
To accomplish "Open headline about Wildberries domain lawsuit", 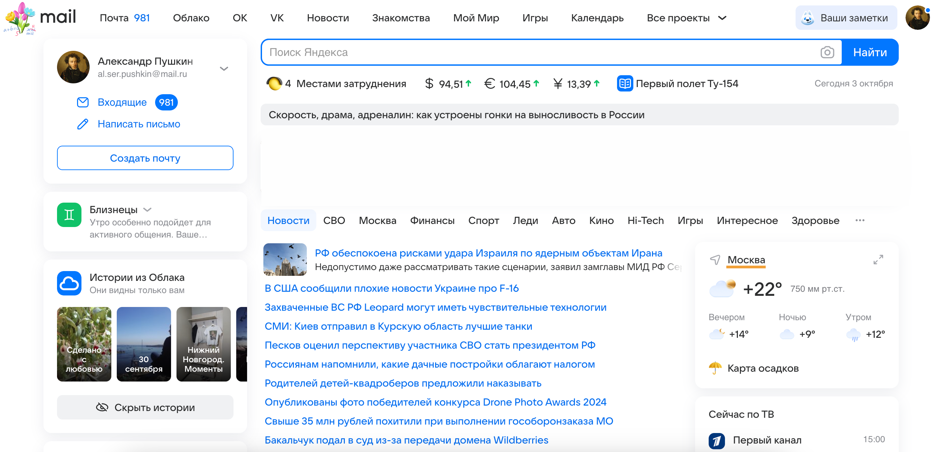I will pyautogui.click(x=406, y=440).
